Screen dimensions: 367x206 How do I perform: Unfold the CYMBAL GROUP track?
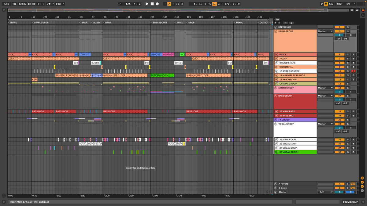(276, 84)
